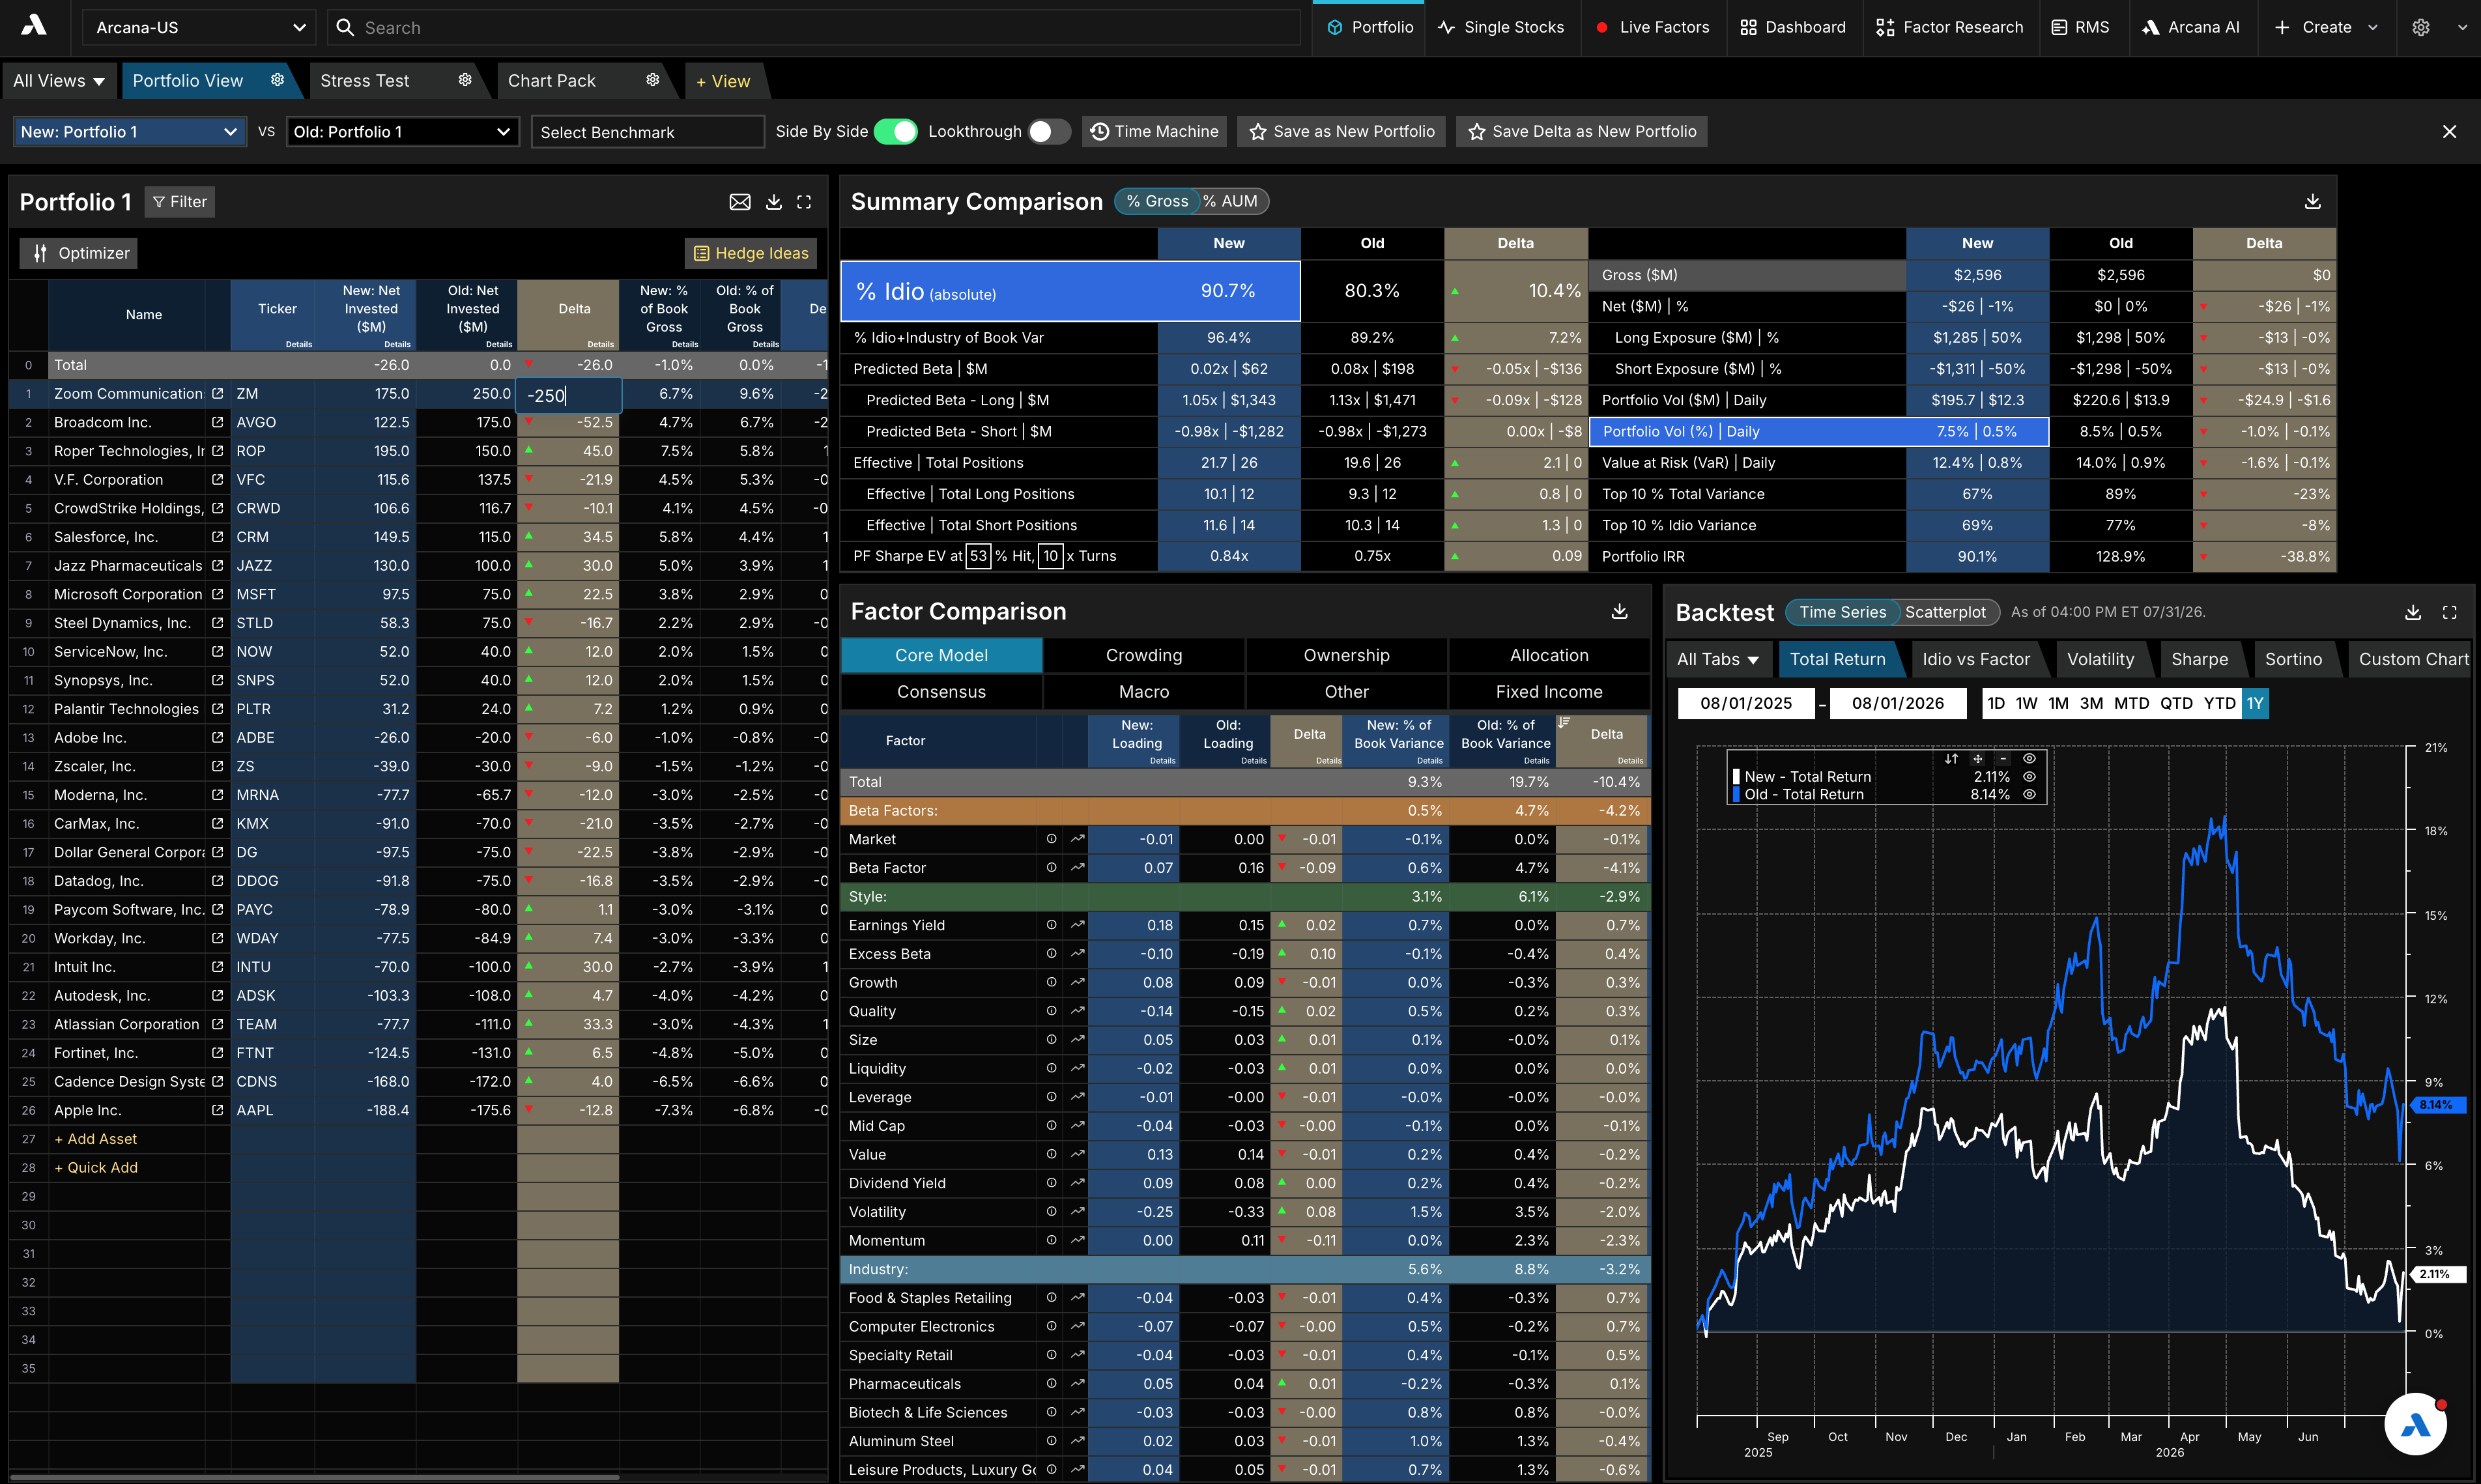Click legend move handle icon
Screen dimensions: 2481x1484
(x=1977, y=759)
